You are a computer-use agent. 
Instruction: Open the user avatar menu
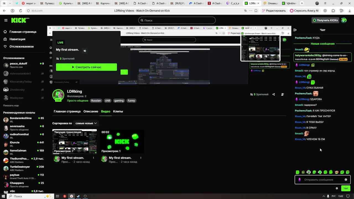[x=344, y=20]
